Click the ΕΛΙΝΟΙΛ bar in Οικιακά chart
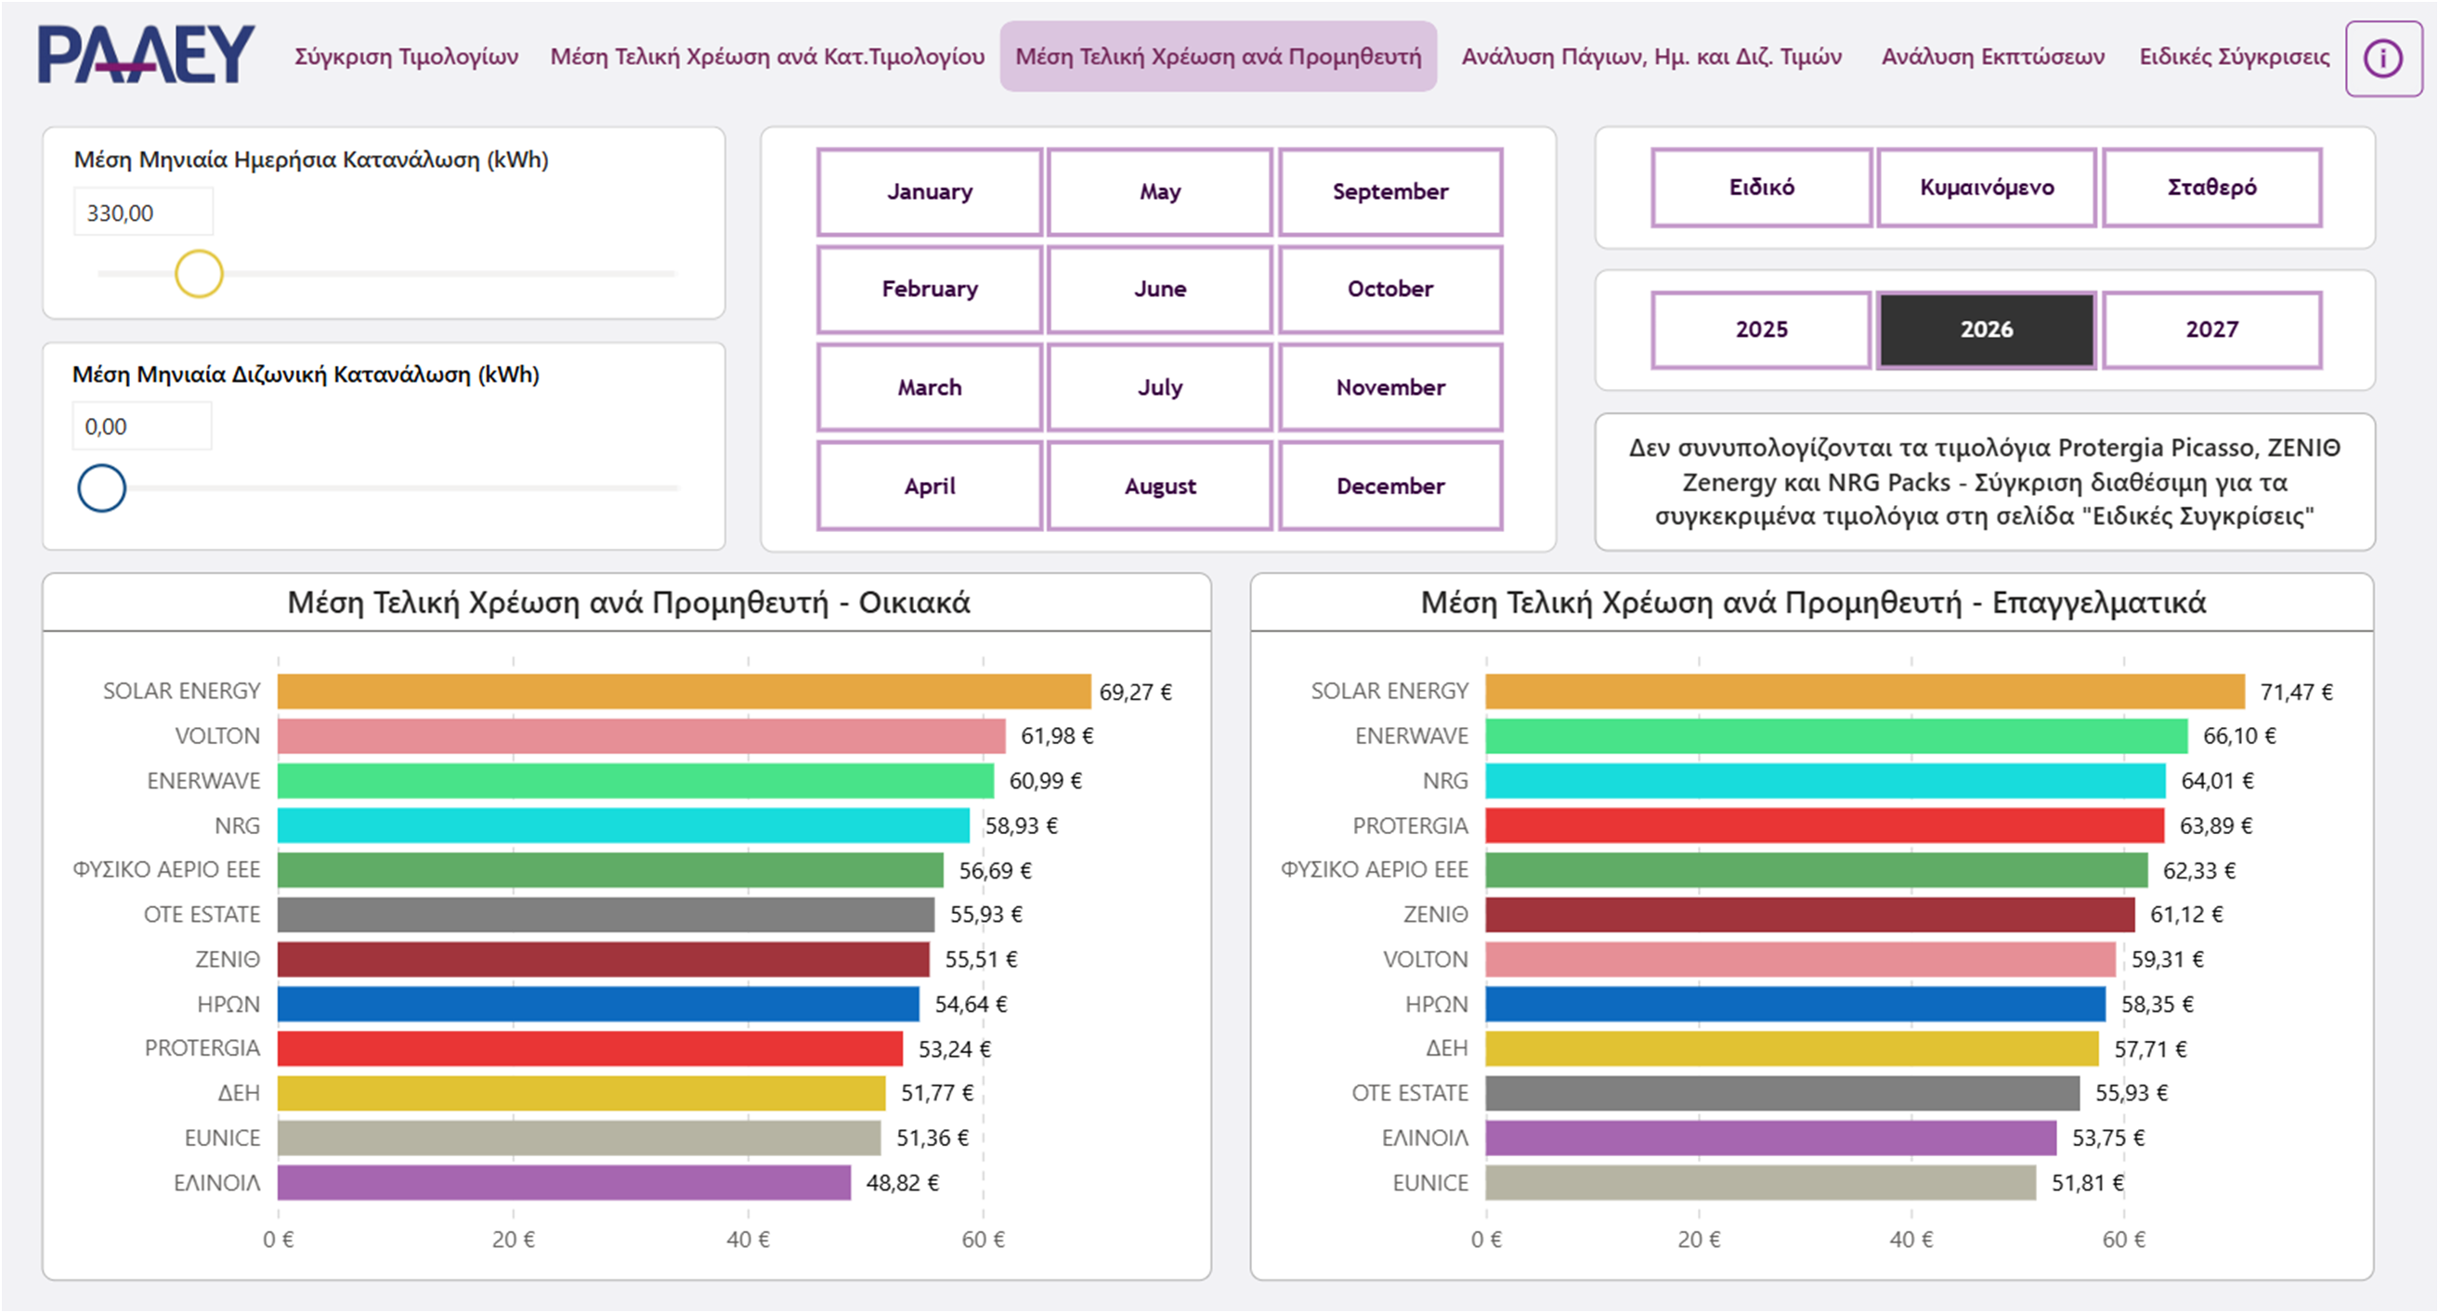This screenshot has height=1313, width=2439. pyautogui.click(x=565, y=1182)
